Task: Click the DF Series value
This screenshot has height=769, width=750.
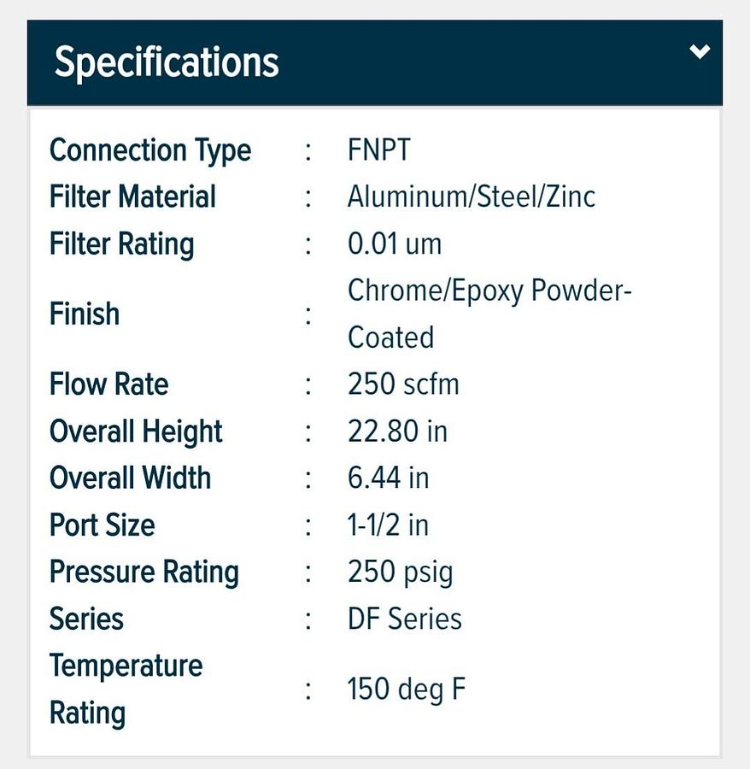Action: pyautogui.click(x=404, y=618)
